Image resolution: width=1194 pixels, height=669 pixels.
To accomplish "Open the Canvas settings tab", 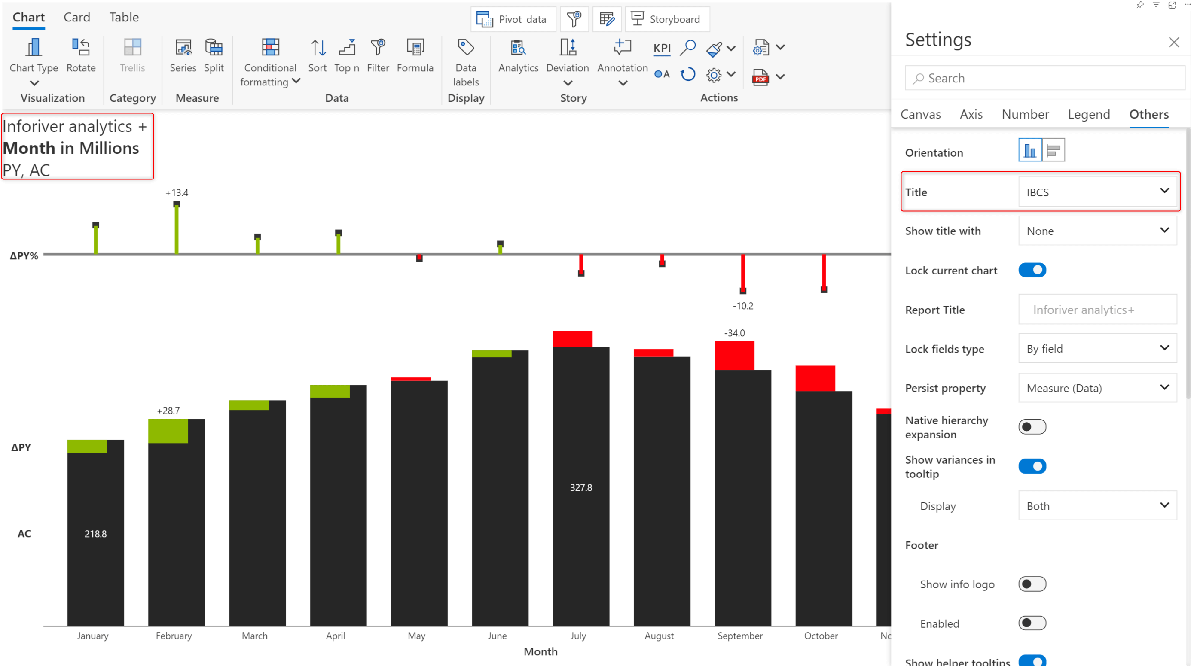I will point(921,114).
